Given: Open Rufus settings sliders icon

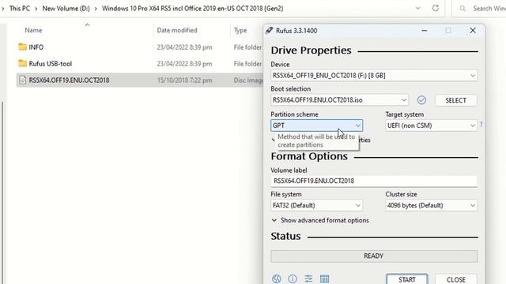Looking at the screenshot, I should pyautogui.click(x=308, y=278).
